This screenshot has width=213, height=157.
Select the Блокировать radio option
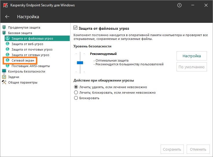pyautogui.click(x=76, y=98)
